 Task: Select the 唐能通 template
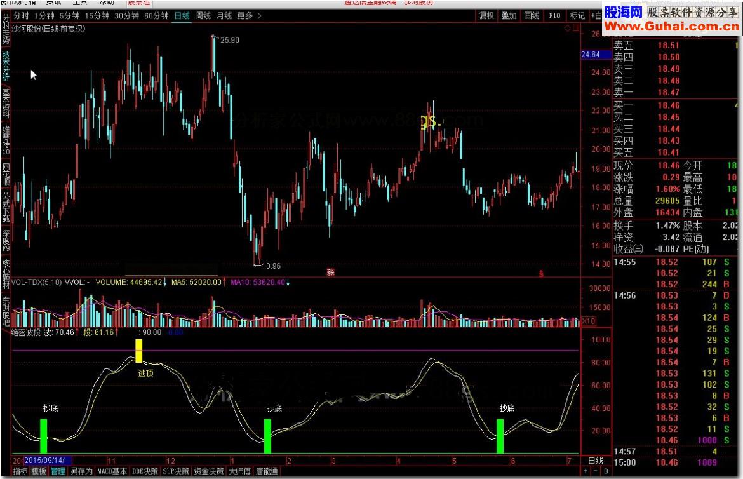[267, 471]
